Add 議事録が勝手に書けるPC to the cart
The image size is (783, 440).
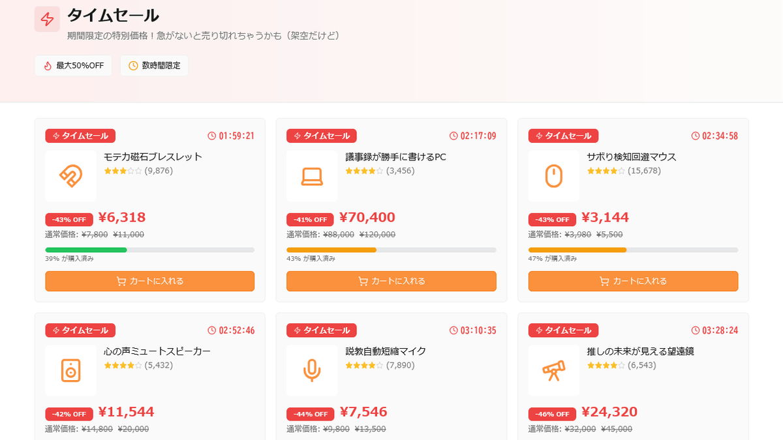coord(391,281)
